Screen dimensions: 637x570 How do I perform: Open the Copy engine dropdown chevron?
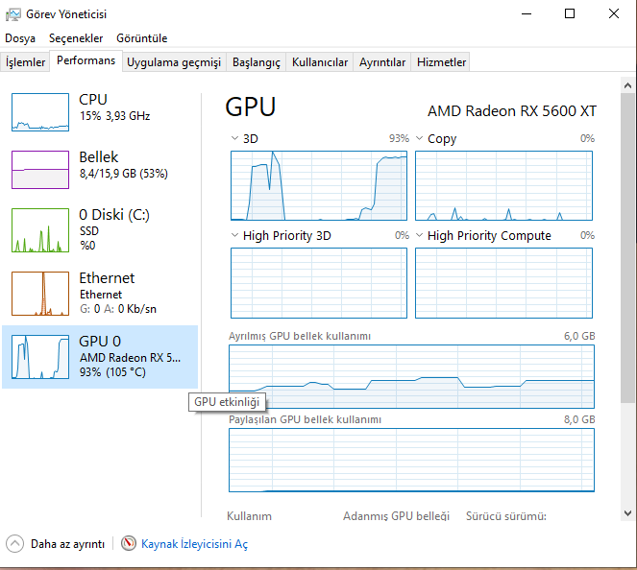click(x=419, y=138)
